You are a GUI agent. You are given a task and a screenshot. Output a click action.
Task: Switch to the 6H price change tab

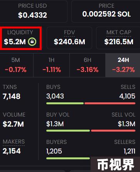coord(88,65)
